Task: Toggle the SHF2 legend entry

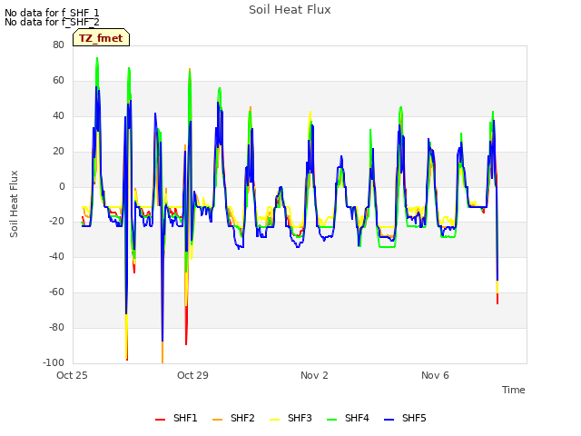Action: 233,418
